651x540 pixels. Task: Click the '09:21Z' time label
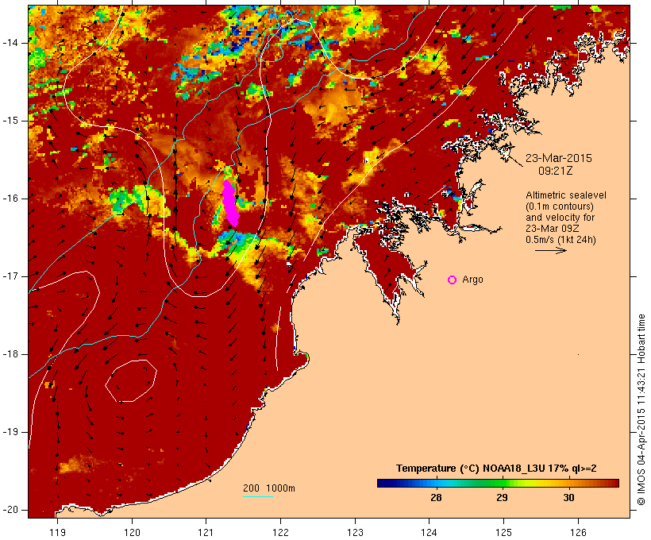coord(556,171)
